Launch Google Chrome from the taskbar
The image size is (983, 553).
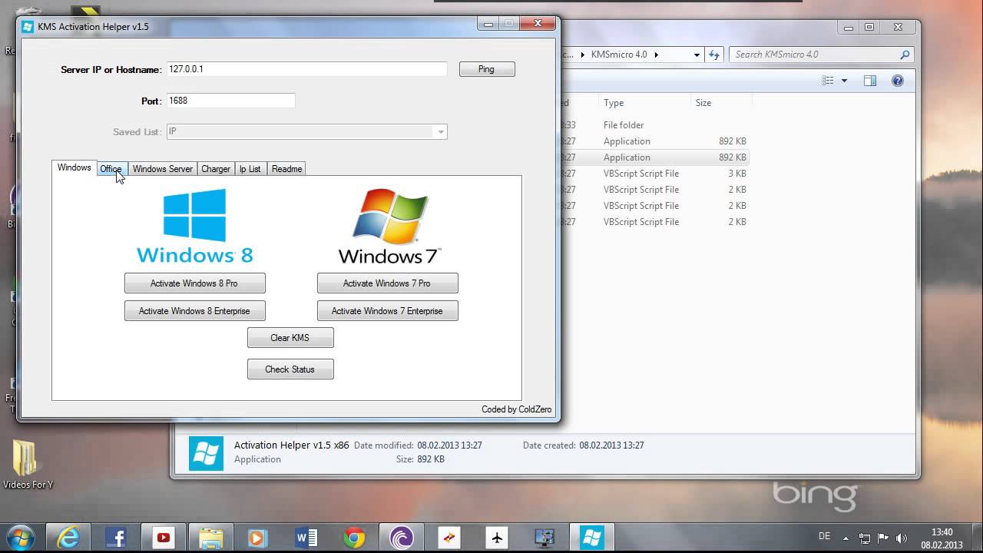[355, 538]
